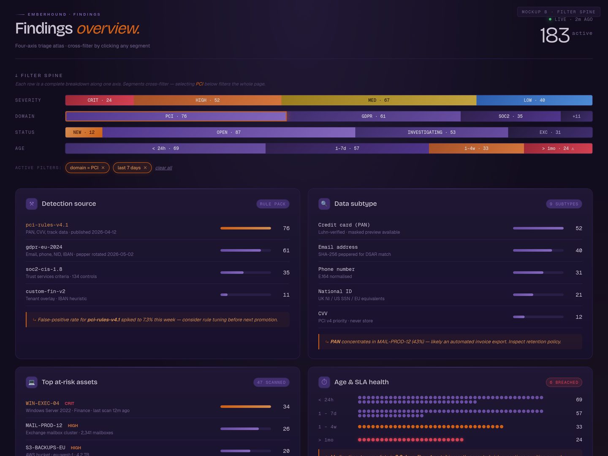Screen dimensions: 608x456
Task: Click the Data subtype magnifier icon
Action: [x=324, y=204]
